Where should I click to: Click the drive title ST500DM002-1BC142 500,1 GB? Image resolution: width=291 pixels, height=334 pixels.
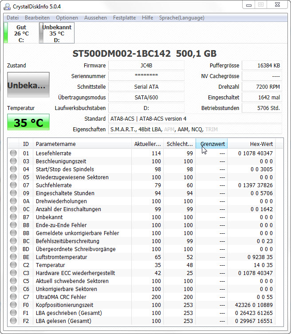145,54
